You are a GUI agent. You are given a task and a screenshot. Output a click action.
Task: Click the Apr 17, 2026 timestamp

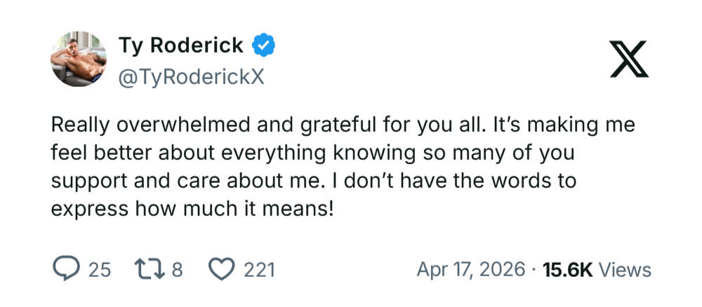[470, 270]
